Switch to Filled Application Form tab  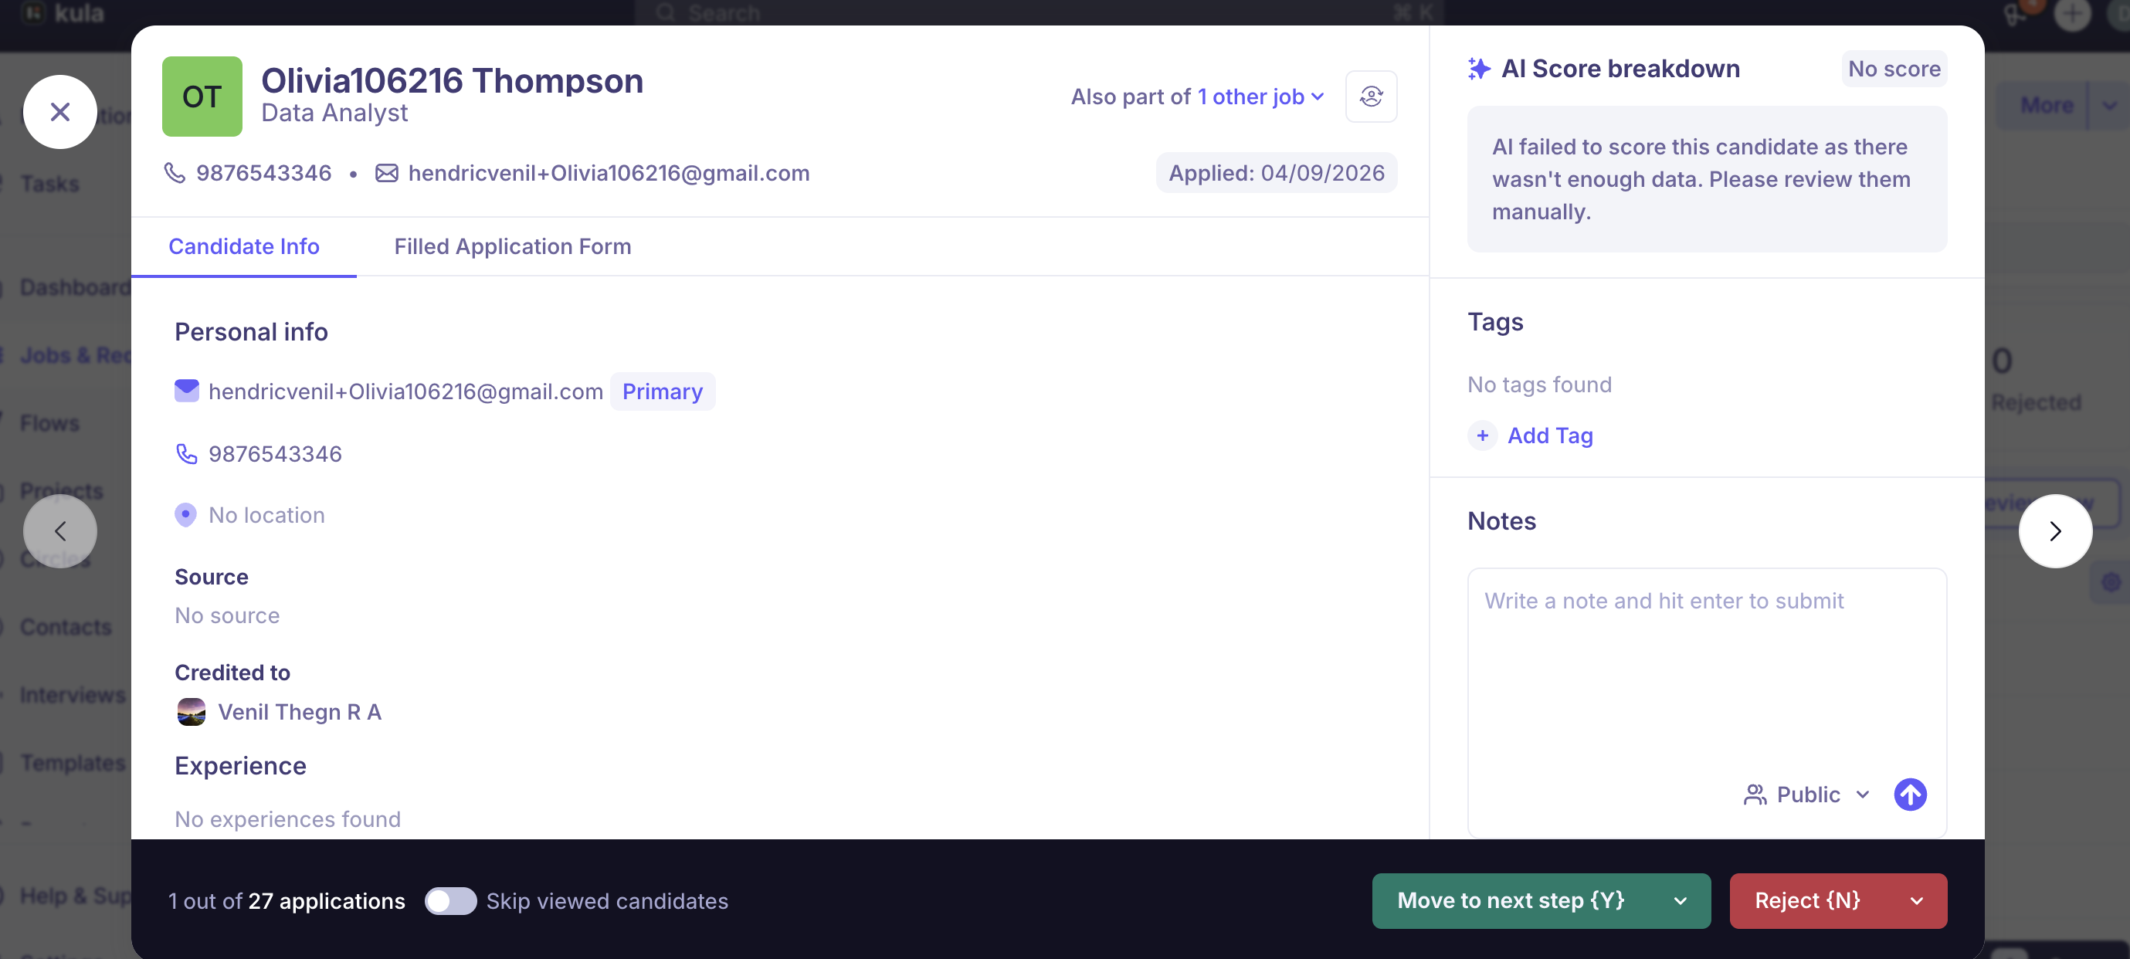pyautogui.click(x=512, y=246)
